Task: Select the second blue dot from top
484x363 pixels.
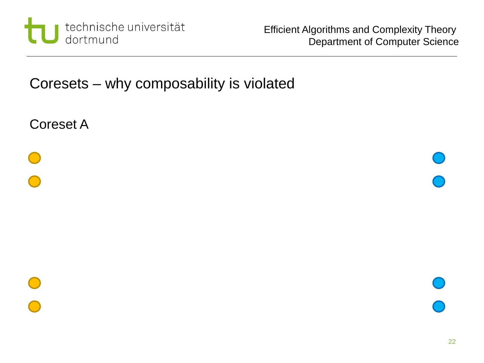Action: [439, 182]
